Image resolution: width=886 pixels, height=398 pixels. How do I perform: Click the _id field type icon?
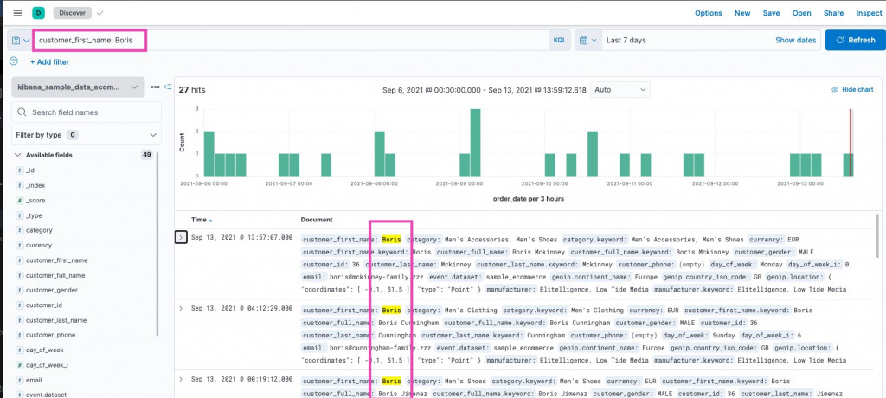click(x=20, y=170)
